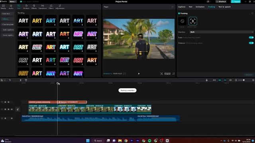Toggle preview axis in timeline toolbar
Screen dimensions: 255x143
click(x=230, y=80)
